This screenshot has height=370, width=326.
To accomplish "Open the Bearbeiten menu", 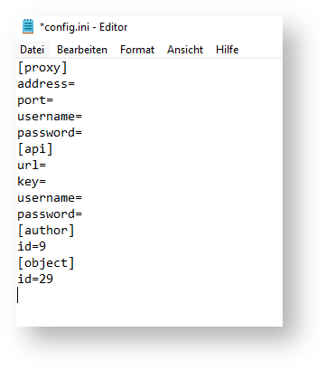I will click(82, 50).
